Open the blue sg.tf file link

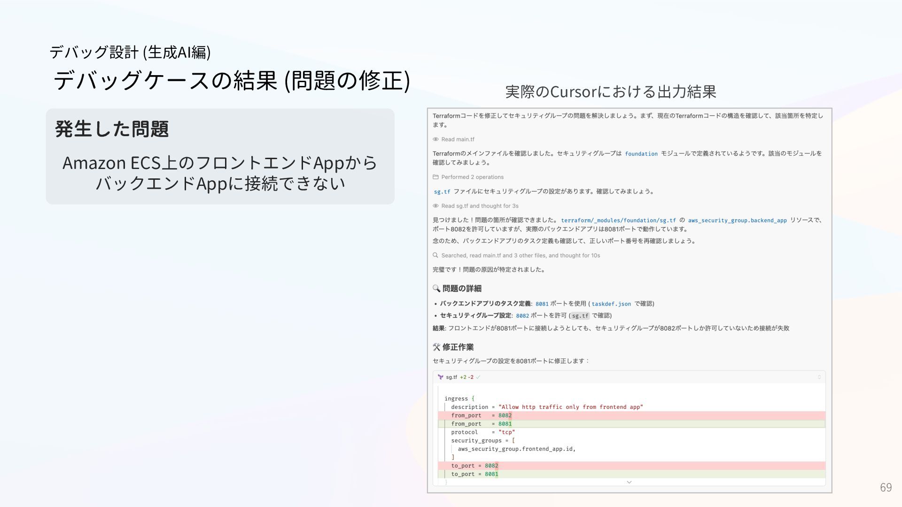(442, 192)
